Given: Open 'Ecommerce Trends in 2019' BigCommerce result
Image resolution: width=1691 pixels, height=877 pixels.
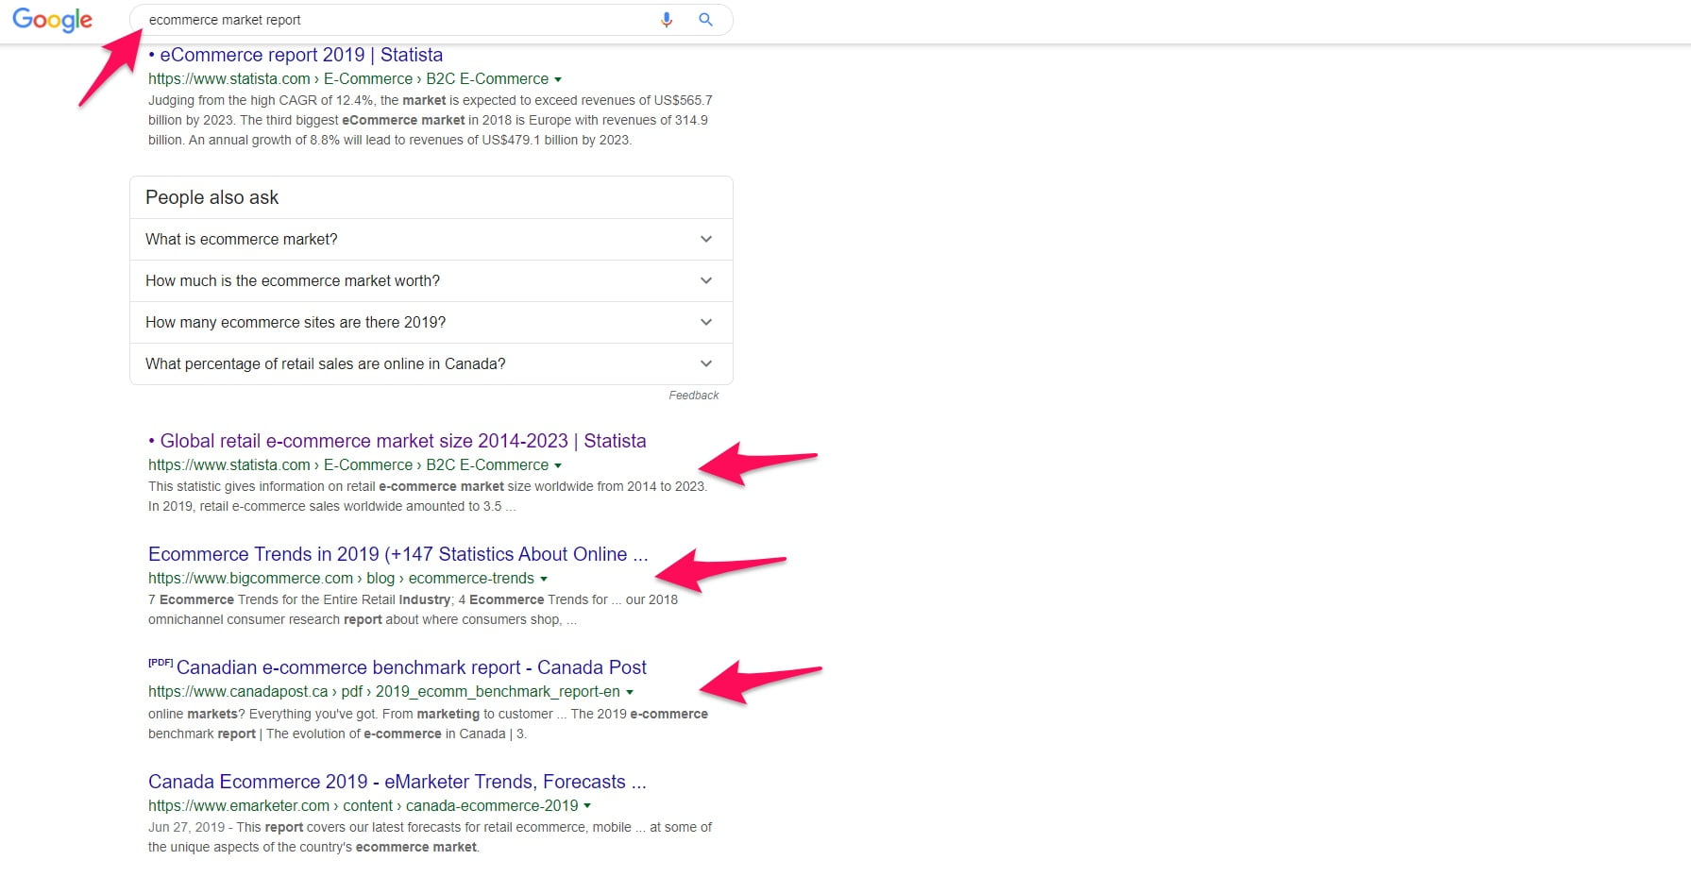Looking at the screenshot, I should point(397,554).
